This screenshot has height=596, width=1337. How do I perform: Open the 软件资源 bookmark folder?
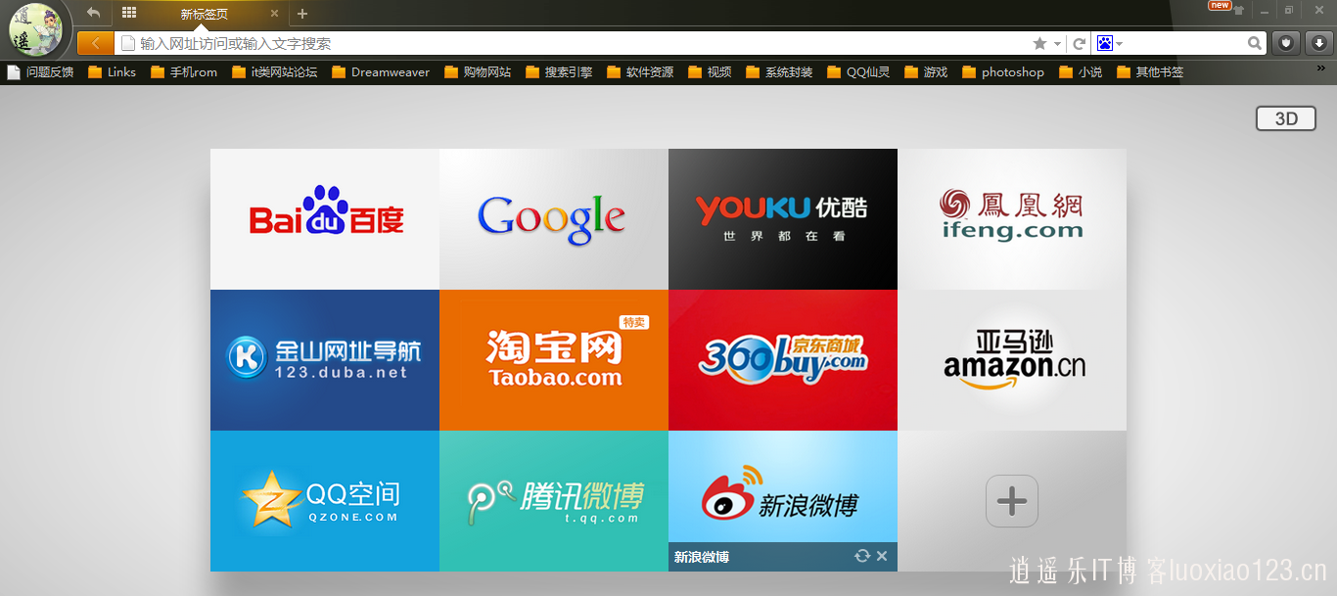(x=640, y=71)
